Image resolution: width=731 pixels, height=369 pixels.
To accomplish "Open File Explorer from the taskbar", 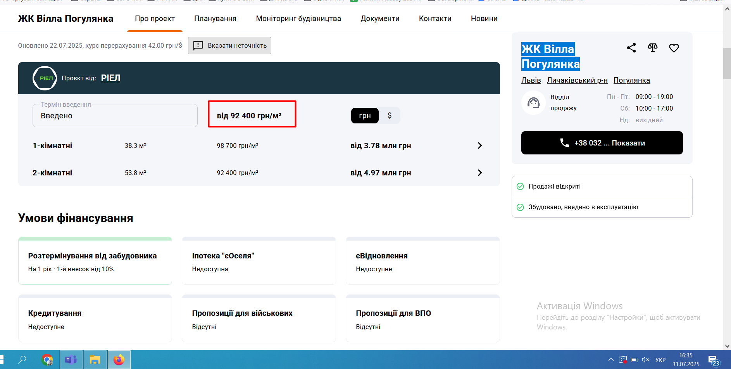I will coord(95,360).
